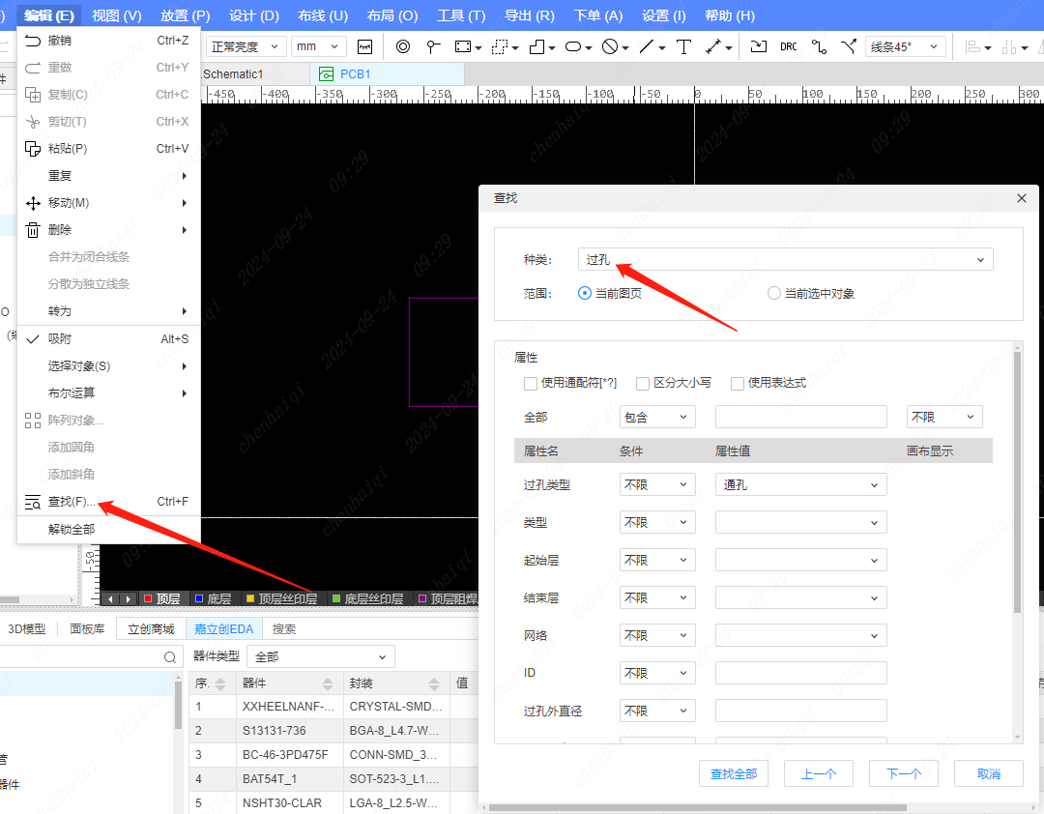Image resolution: width=1044 pixels, height=814 pixels.
Task: Expand the 过孔类型 value dropdown showing 通孔
Action: coord(800,485)
